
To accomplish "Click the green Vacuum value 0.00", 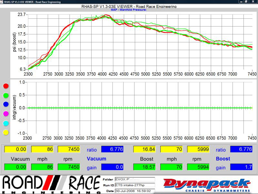I will (x=15, y=167).
